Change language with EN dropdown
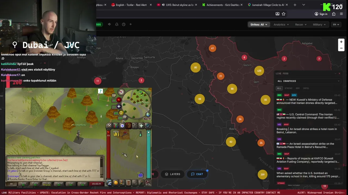This screenshot has width=348, height=195. pos(336,24)
